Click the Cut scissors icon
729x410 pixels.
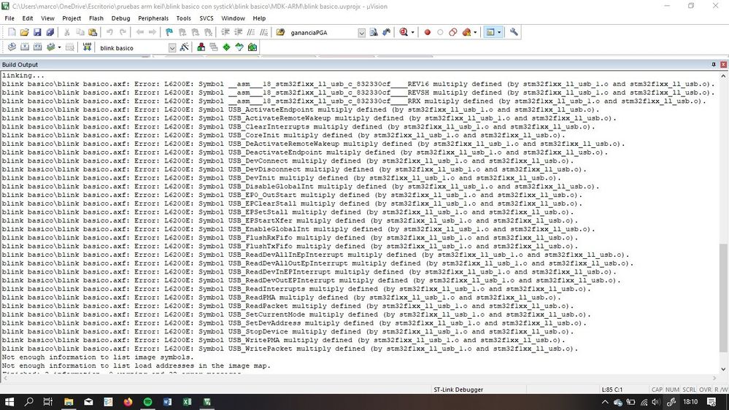point(67,32)
